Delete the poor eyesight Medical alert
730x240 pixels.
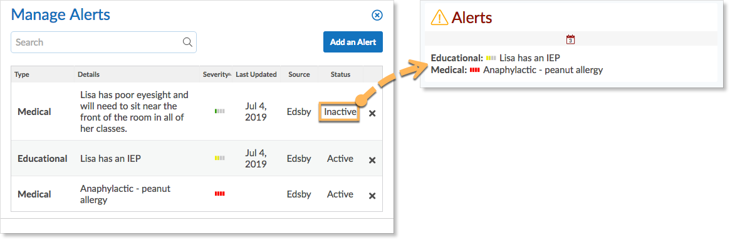pos(372,113)
